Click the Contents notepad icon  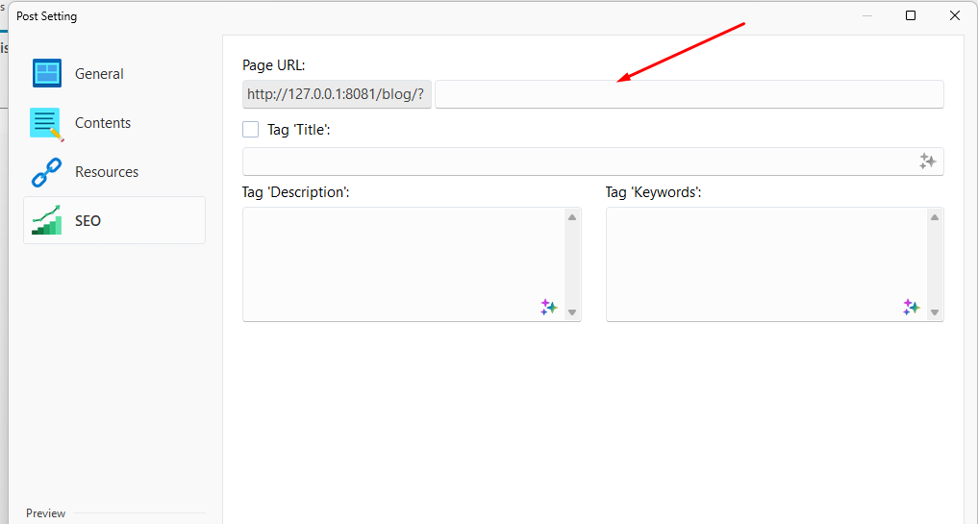[46, 124]
